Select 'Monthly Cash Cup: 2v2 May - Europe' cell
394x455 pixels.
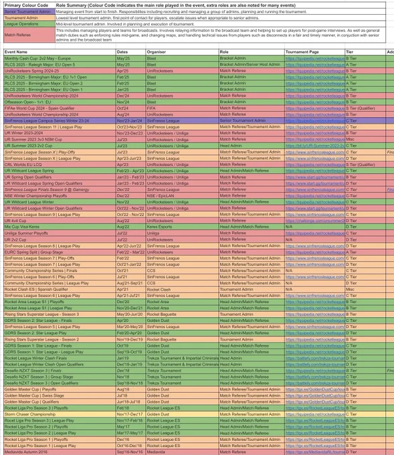tap(60, 58)
